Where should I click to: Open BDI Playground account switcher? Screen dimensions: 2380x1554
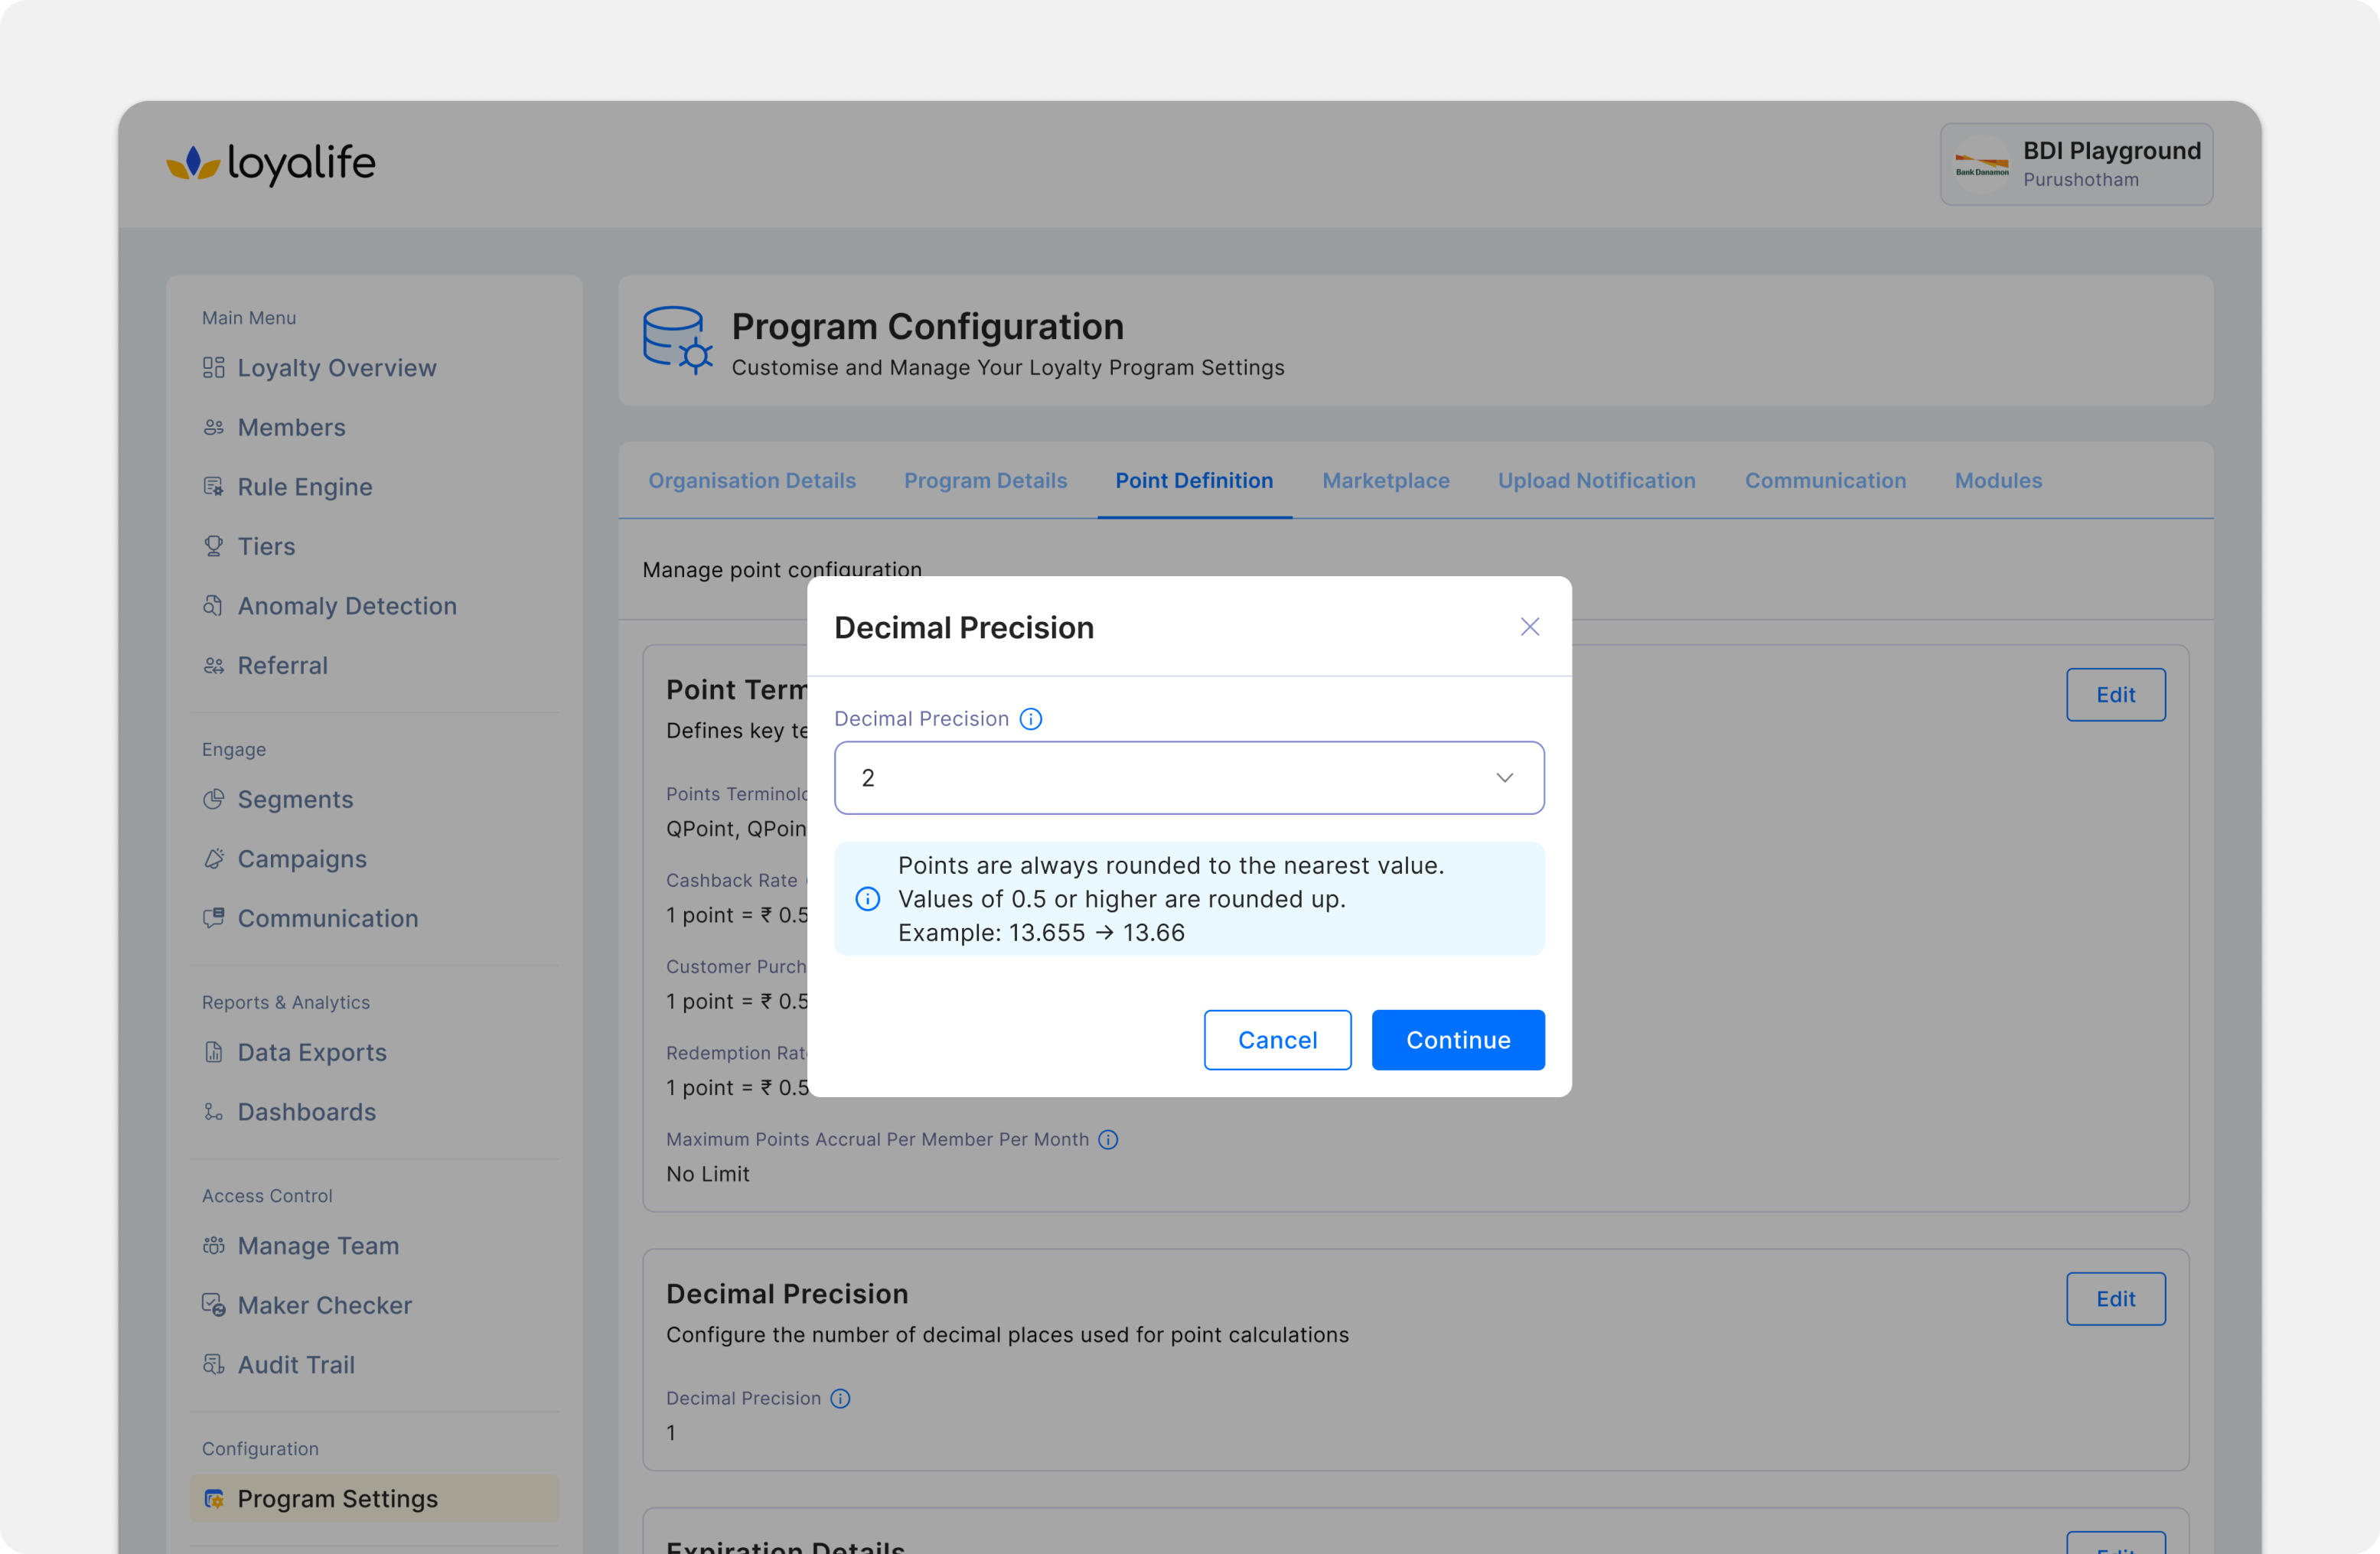[x=2076, y=164]
